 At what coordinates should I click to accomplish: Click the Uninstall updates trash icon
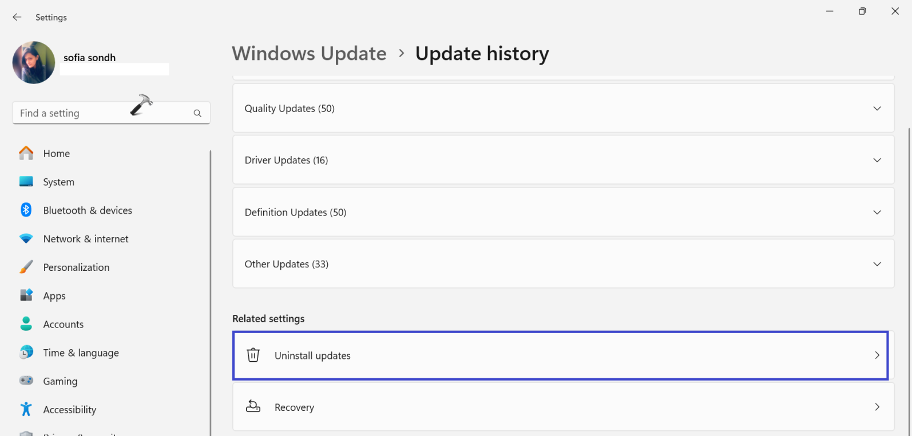tap(253, 355)
